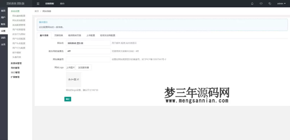The image size is (290, 140).
Task: Open the admin user dropdown
Action: click(281, 4)
